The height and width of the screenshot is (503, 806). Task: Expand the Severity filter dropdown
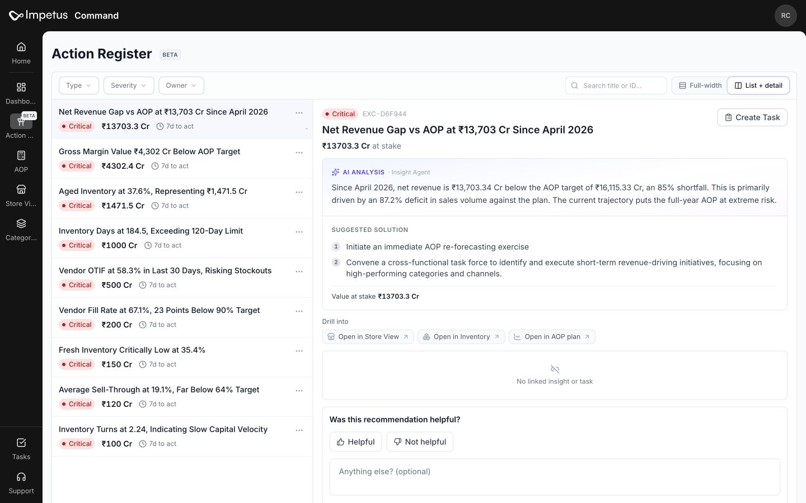[x=128, y=86]
